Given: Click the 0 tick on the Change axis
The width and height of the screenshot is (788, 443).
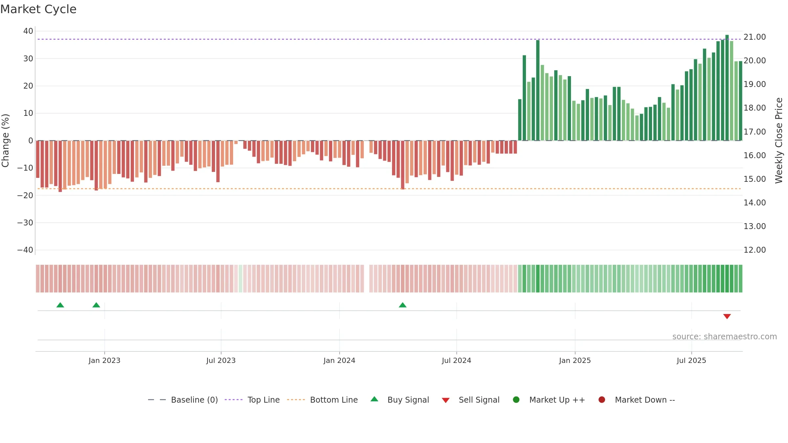Looking at the screenshot, I should tap(31, 141).
